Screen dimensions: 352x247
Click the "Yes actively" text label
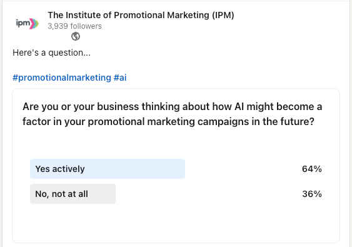click(60, 169)
